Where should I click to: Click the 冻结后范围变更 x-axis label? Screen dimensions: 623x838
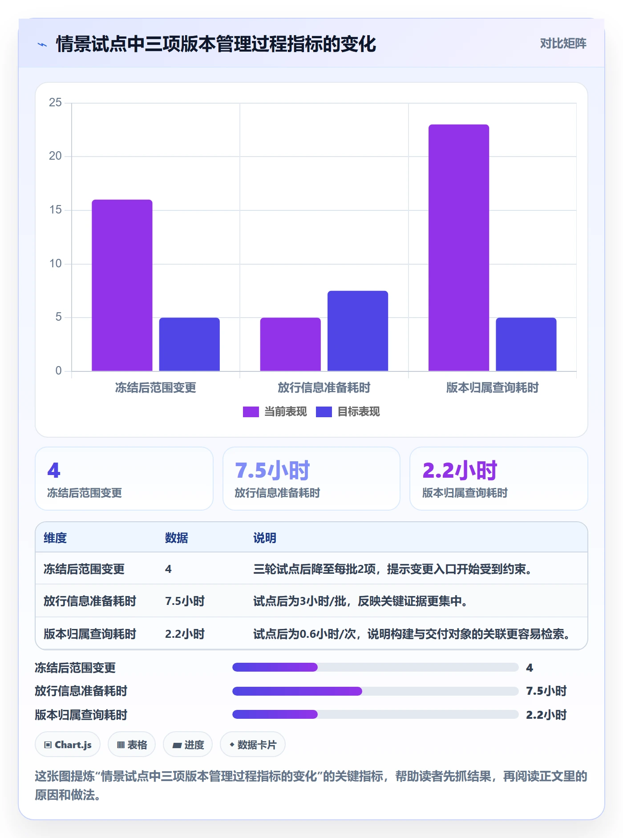156,387
